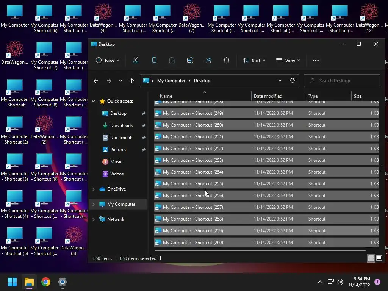Select My Computer - Shortcut (249) row
This screenshot has width=388, height=291.
click(x=266, y=113)
